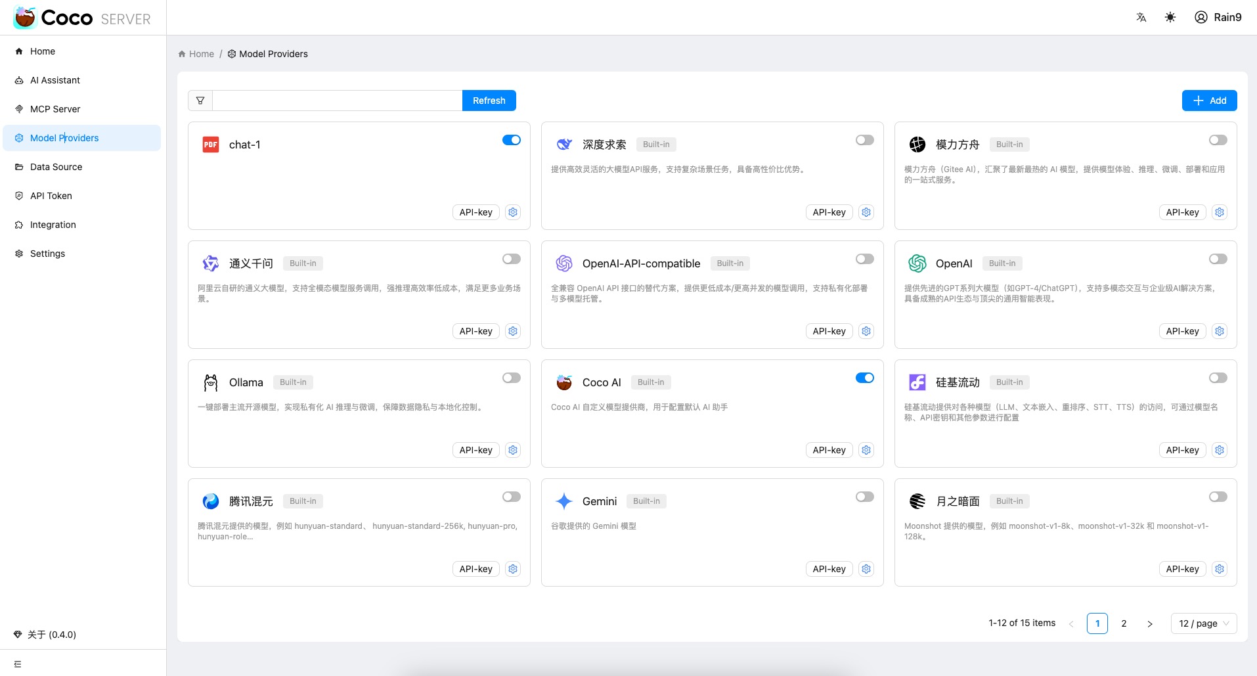Enable the 深度求索 provider switch

(865, 140)
